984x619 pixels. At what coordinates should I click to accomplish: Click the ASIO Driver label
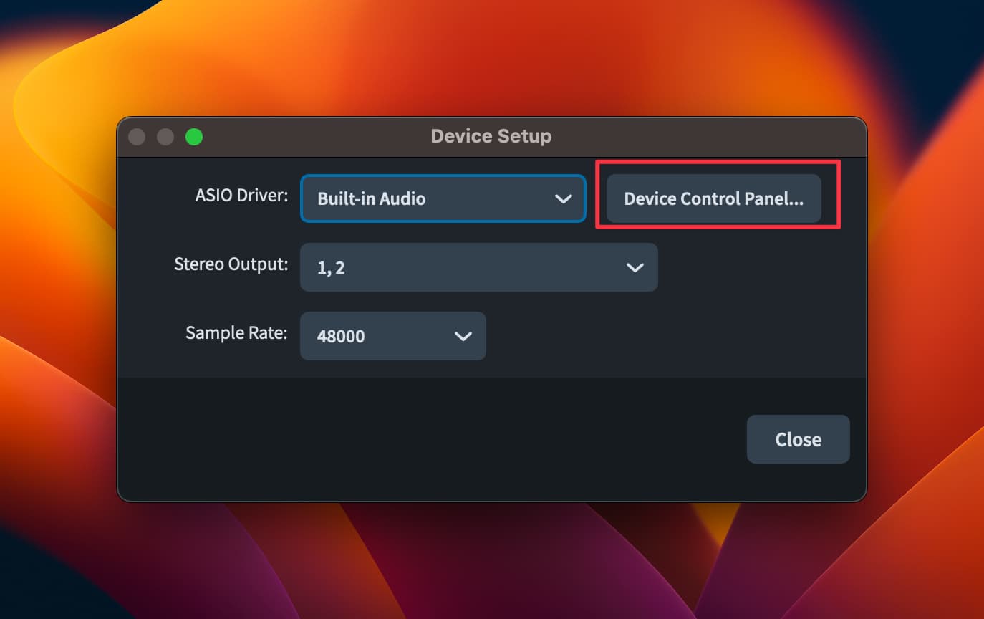(x=241, y=196)
